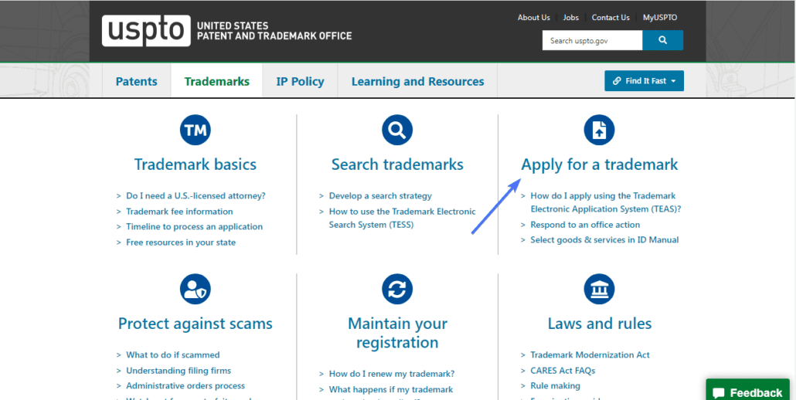Open Respond to an office action
The image size is (796, 400).
585,225
